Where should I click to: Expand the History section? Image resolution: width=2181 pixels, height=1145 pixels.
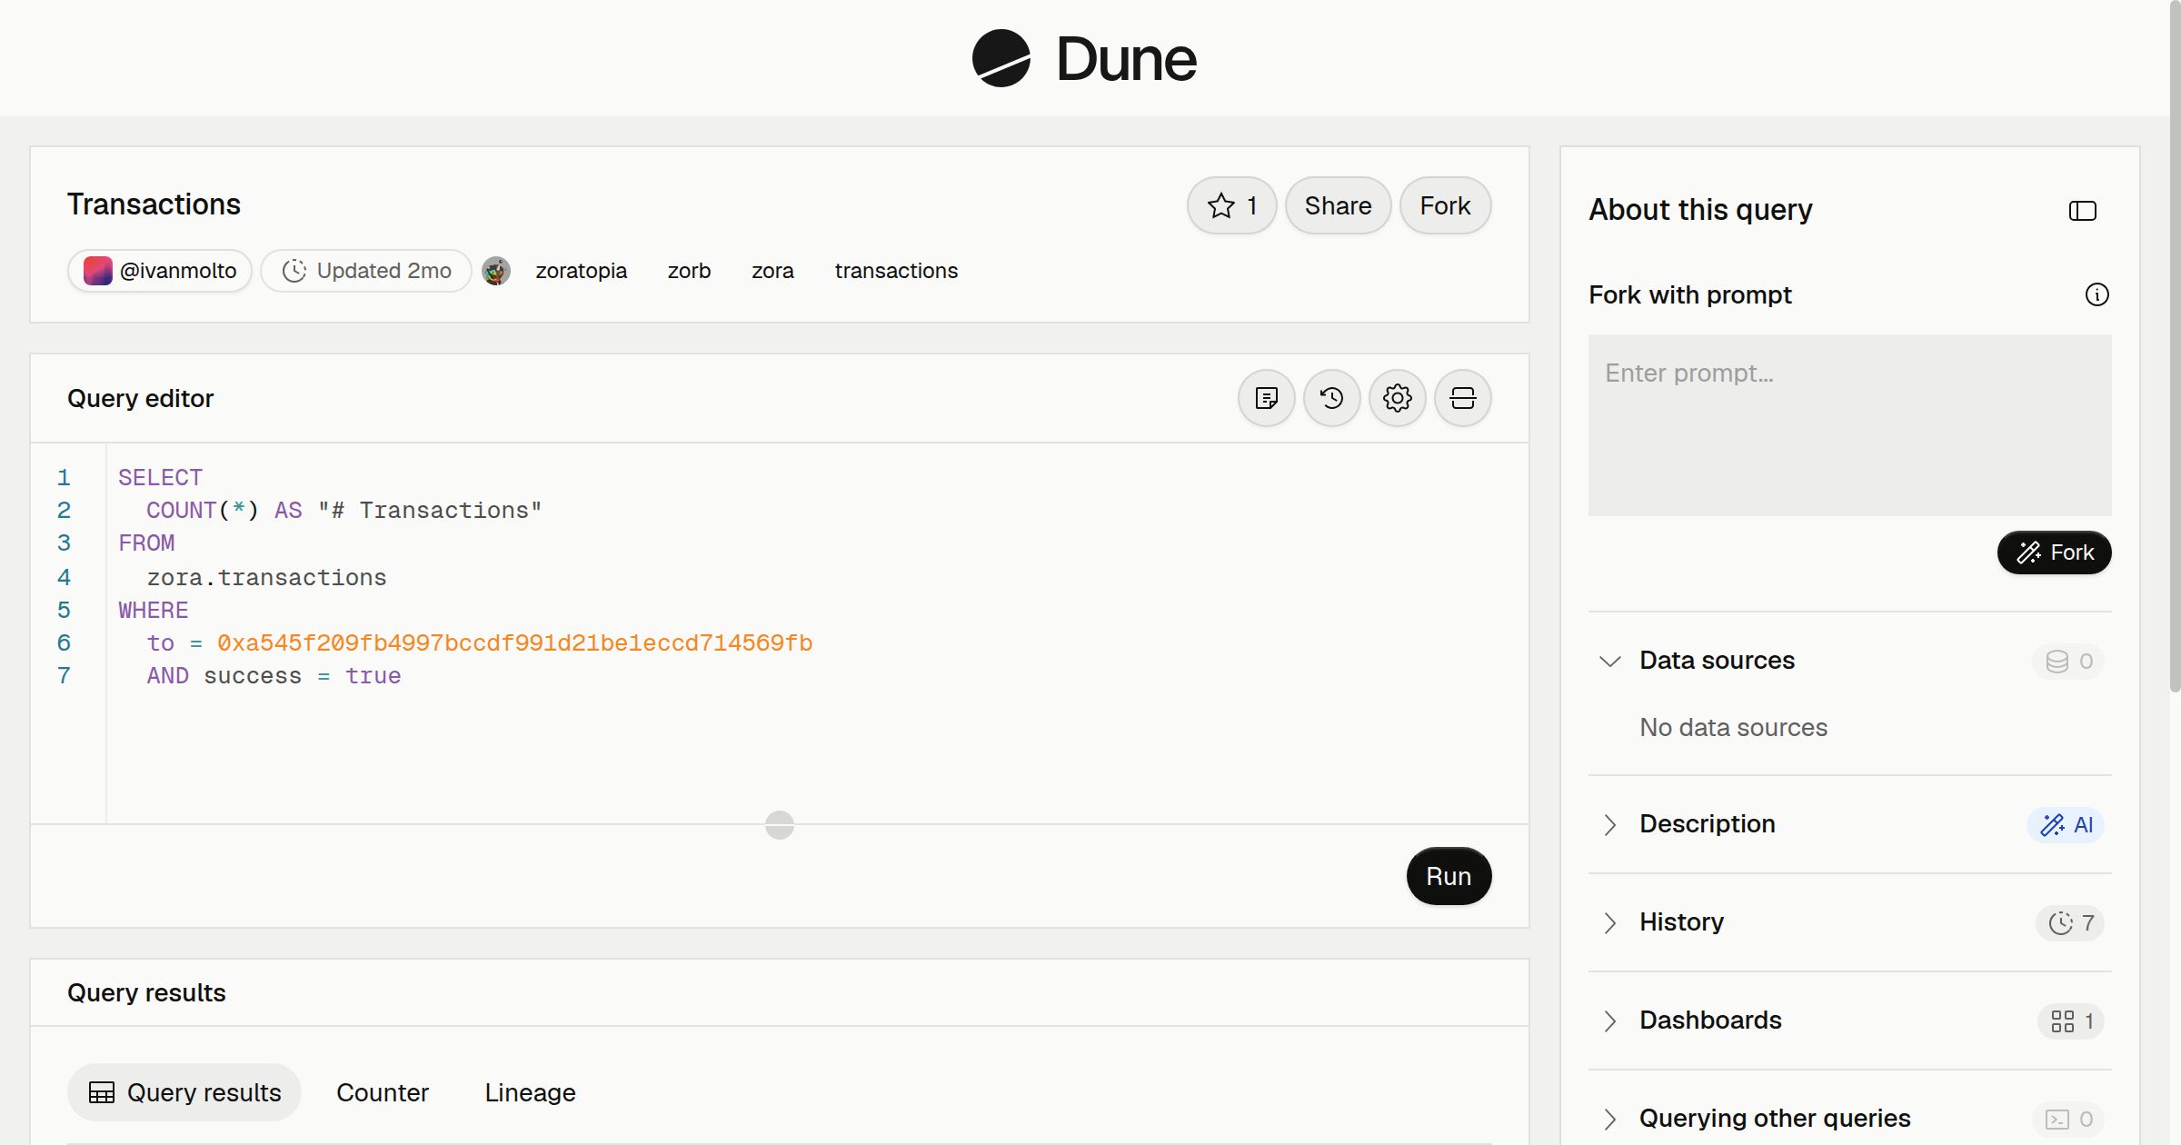(1609, 922)
